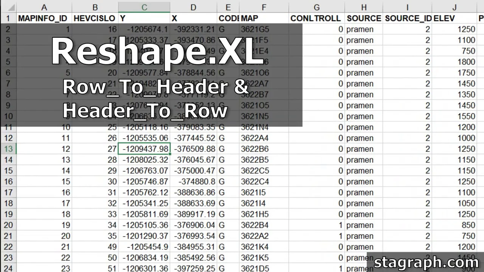Select cell with value -1209437.98
Screen dimensions: 484x272
pos(144,149)
